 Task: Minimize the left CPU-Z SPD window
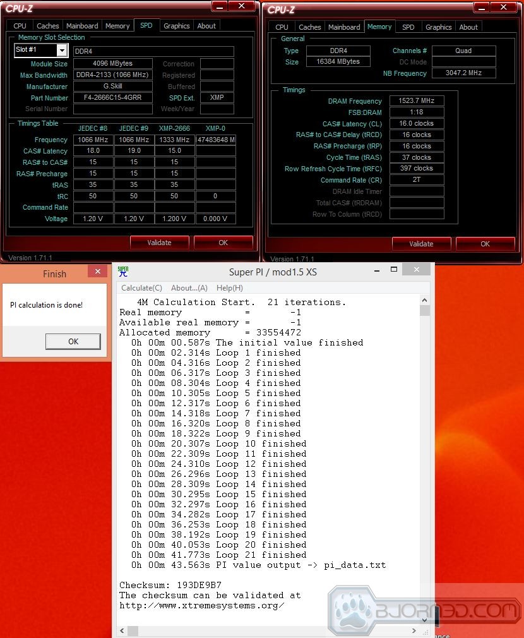[220, 6]
